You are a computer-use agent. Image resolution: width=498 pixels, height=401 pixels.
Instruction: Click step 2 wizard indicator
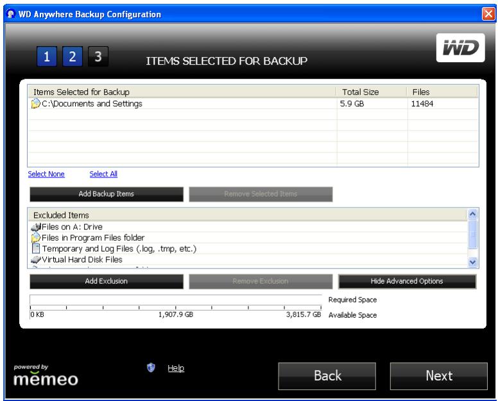tap(73, 56)
